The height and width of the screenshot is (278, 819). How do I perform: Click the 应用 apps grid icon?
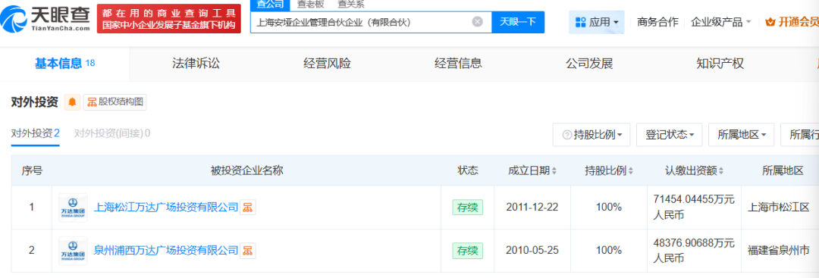580,22
